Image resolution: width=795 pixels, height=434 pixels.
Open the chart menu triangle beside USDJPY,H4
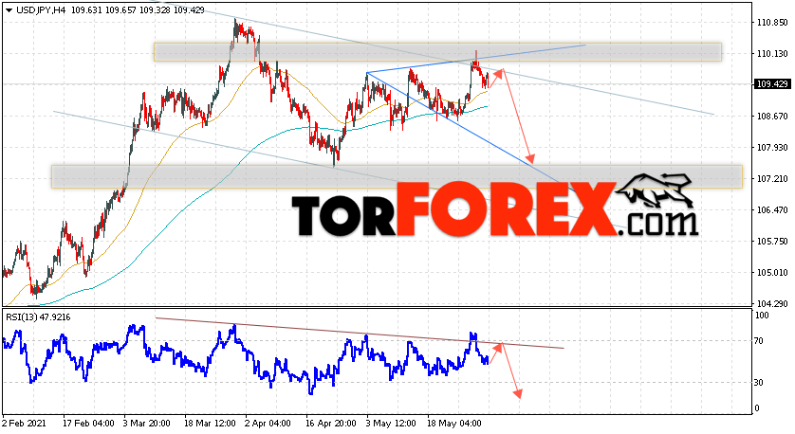tap(9, 10)
